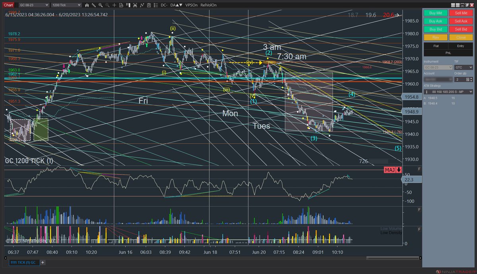
Task: Toggle the chart trader icon
Action: point(128,5)
